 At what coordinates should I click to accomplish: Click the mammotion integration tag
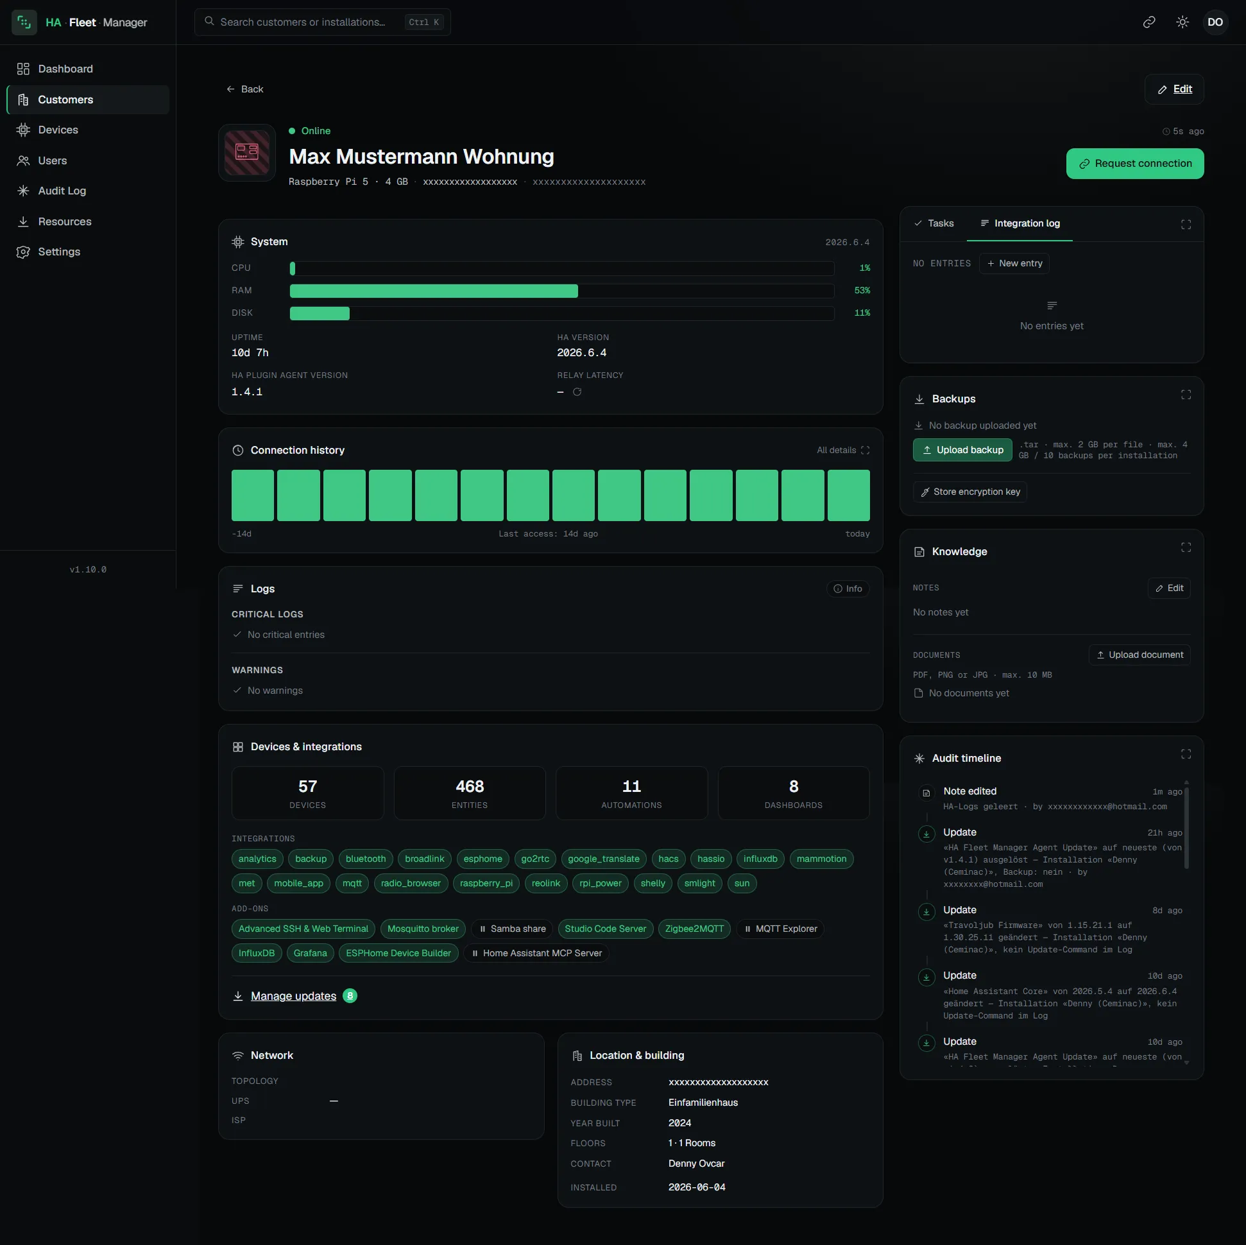(821, 859)
